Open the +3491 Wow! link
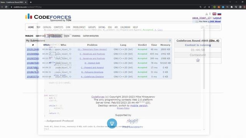 [x=214, y=21]
